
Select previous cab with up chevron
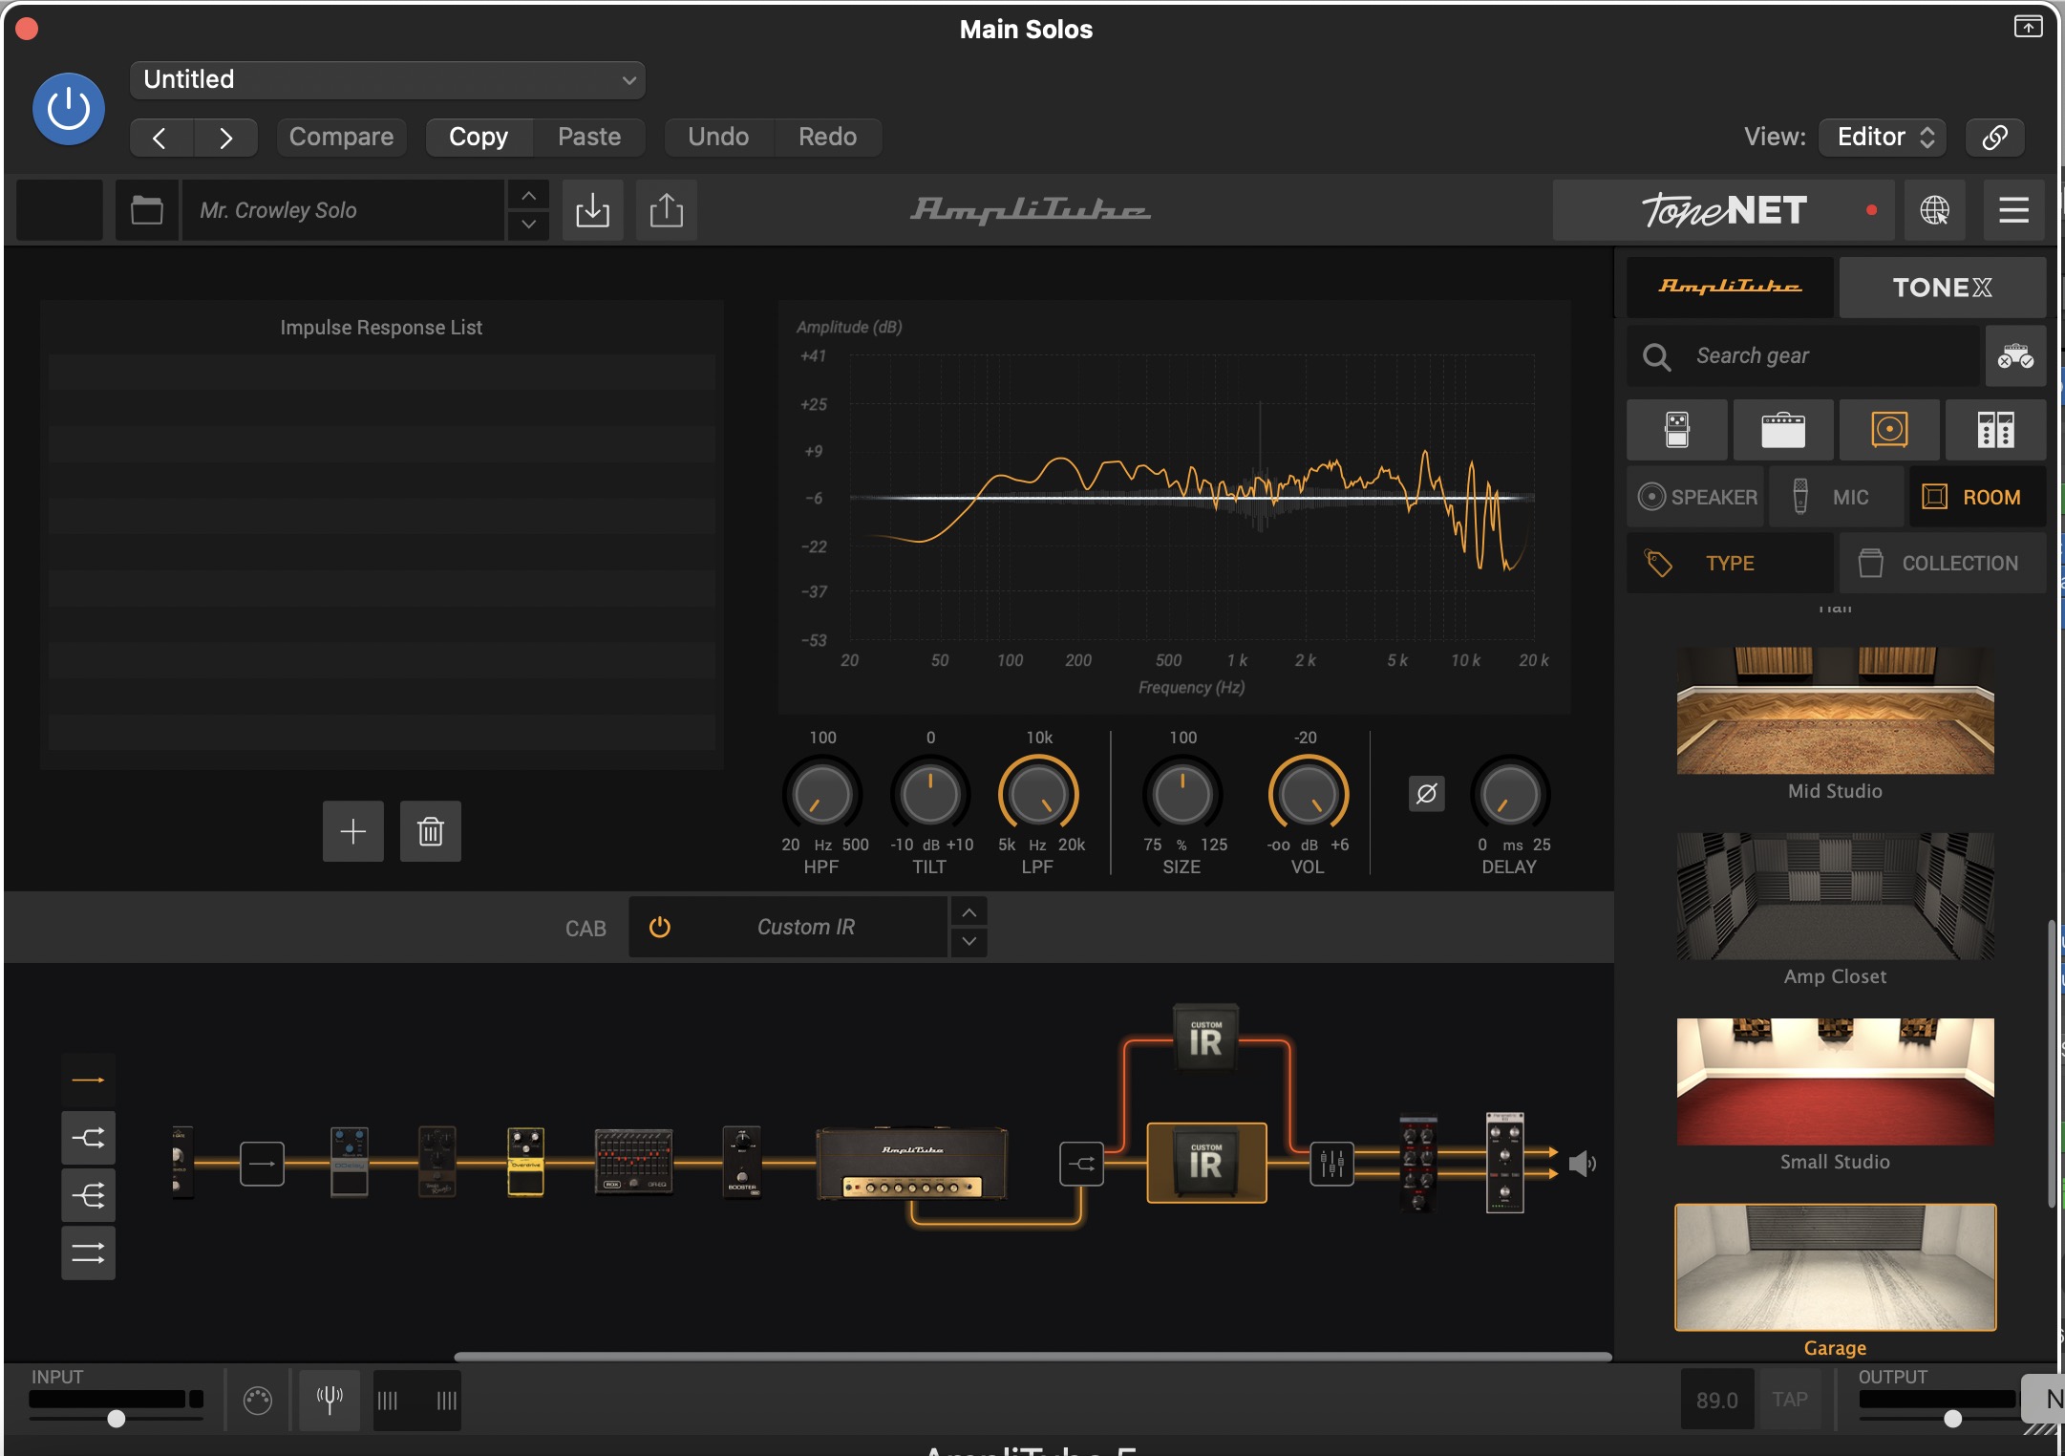click(x=969, y=912)
